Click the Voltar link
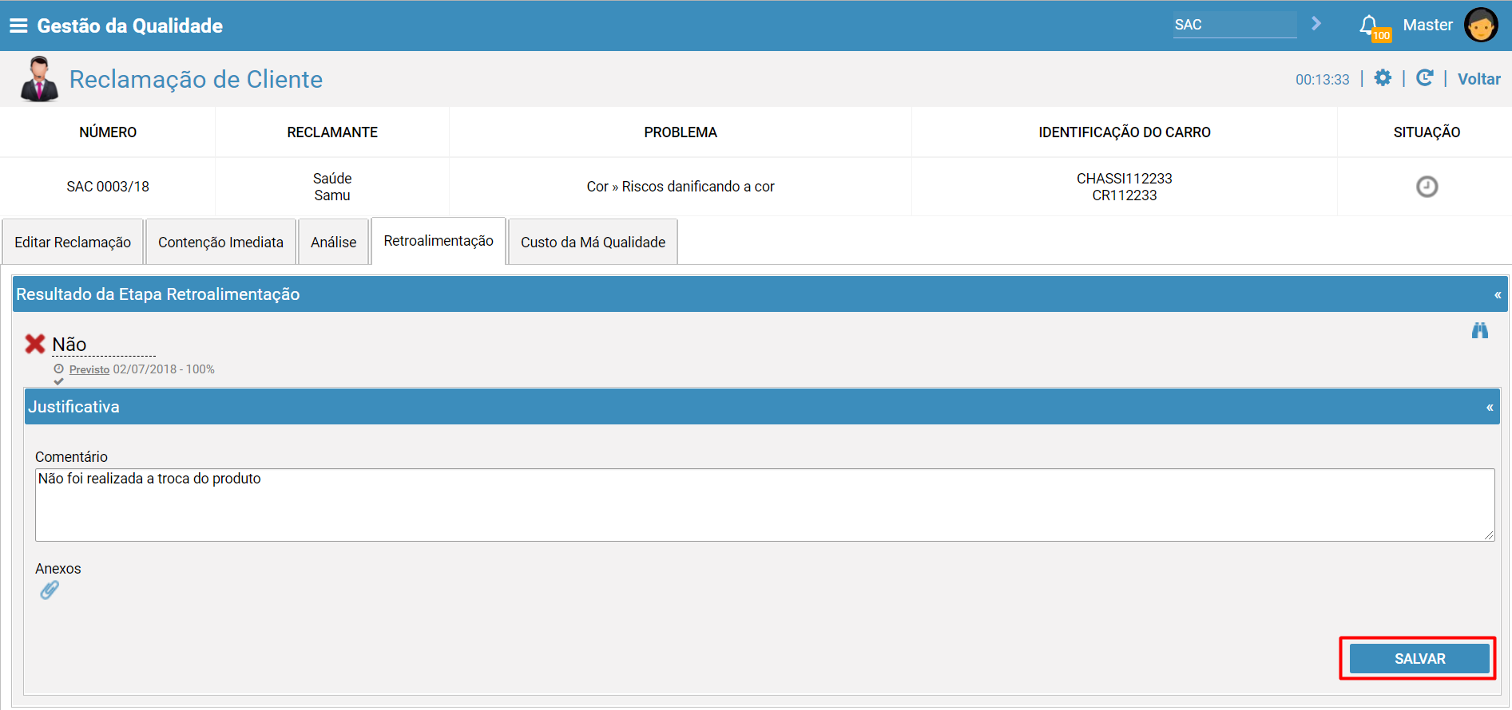Viewport: 1512px width, 710px height. [x=1478, y=79]
